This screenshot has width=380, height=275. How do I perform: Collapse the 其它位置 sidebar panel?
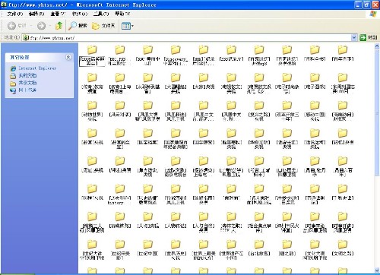[x=68, y=57]
